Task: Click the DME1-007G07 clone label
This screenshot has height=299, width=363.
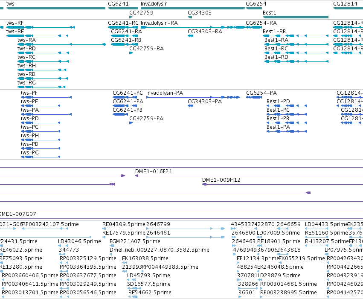Action: tap(18, 214)
